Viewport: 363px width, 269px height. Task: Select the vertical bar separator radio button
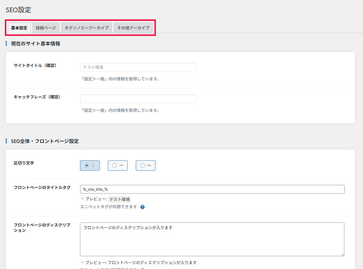90,165
